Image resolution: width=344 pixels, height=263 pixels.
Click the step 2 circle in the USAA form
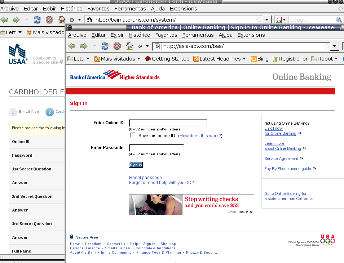50,112
